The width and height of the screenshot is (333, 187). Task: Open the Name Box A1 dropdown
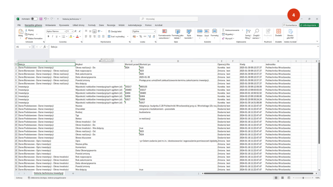pos(30,47)
